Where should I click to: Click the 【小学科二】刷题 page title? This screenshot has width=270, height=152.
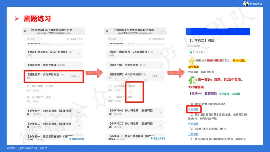pos(201,40)
